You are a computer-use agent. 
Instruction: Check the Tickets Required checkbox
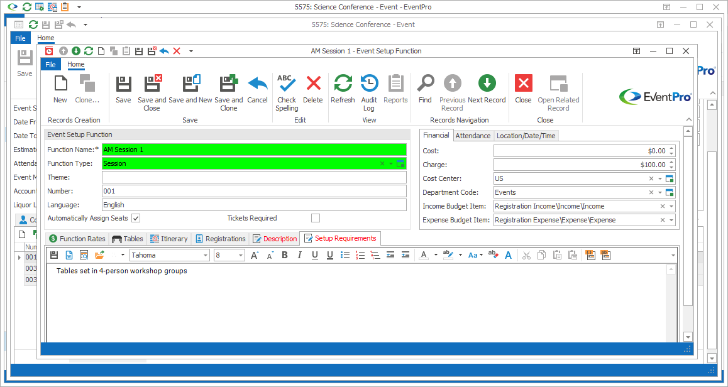pos(316,218)
